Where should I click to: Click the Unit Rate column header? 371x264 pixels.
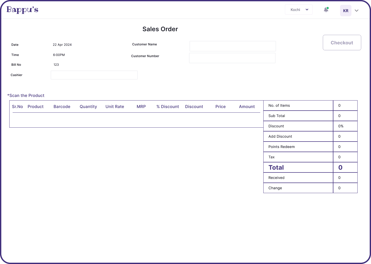click(115, 106)
